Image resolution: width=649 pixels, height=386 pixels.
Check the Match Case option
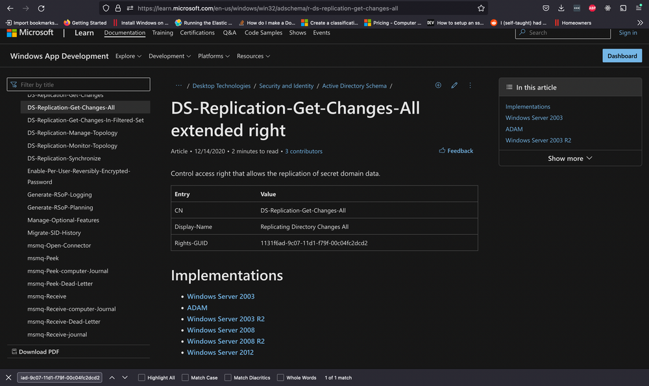(x=186, y=378)
